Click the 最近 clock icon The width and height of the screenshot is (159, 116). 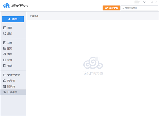pyautogui.click(x=5, y=33)
